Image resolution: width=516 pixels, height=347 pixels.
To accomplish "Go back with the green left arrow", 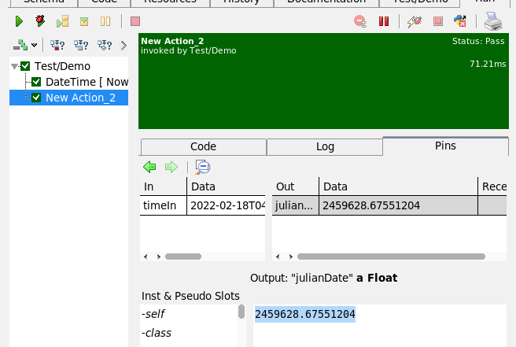I will (149, 167).
